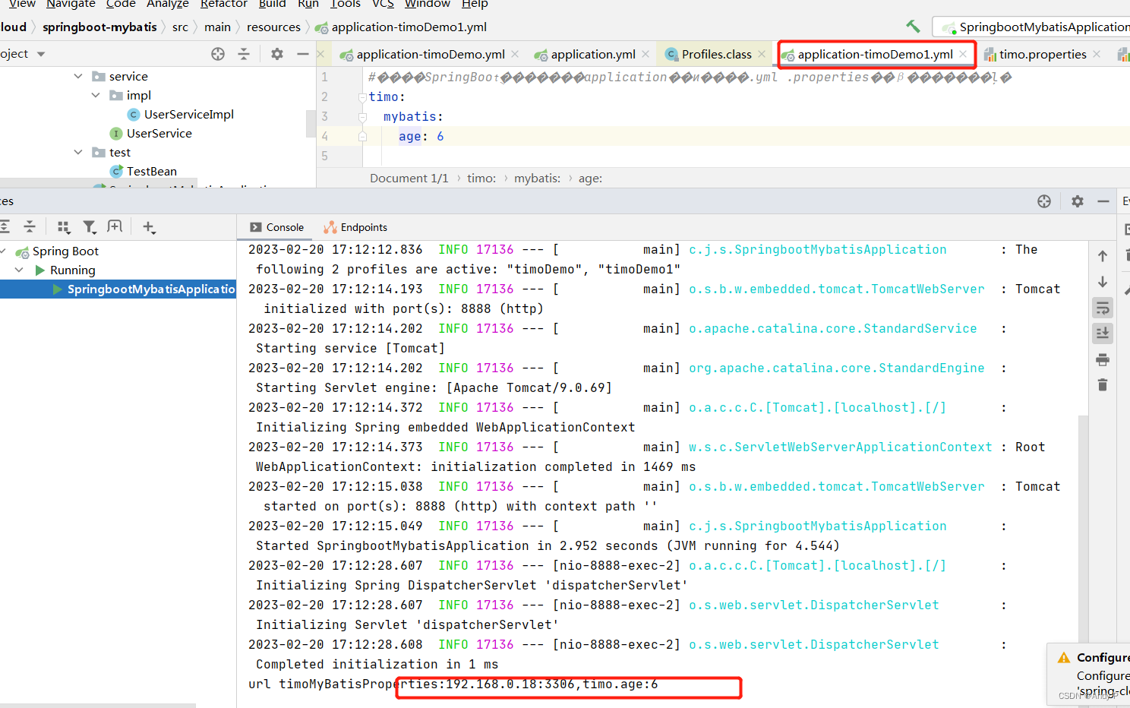The width and height of the screenshot is (1130, 708).
Task: Collapse the timo fold at line 2
Action: [x=362, y=97]
